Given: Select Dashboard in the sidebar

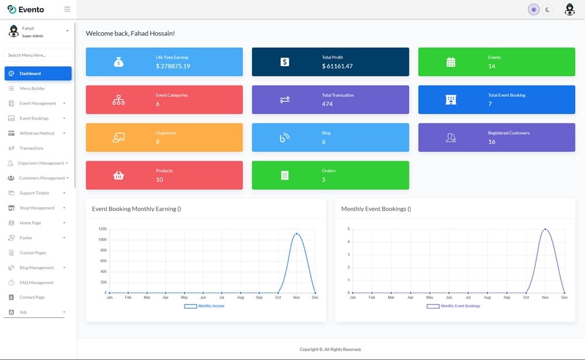Looking at the screenshot, I should pyautogui.click(x=38, y=74).
